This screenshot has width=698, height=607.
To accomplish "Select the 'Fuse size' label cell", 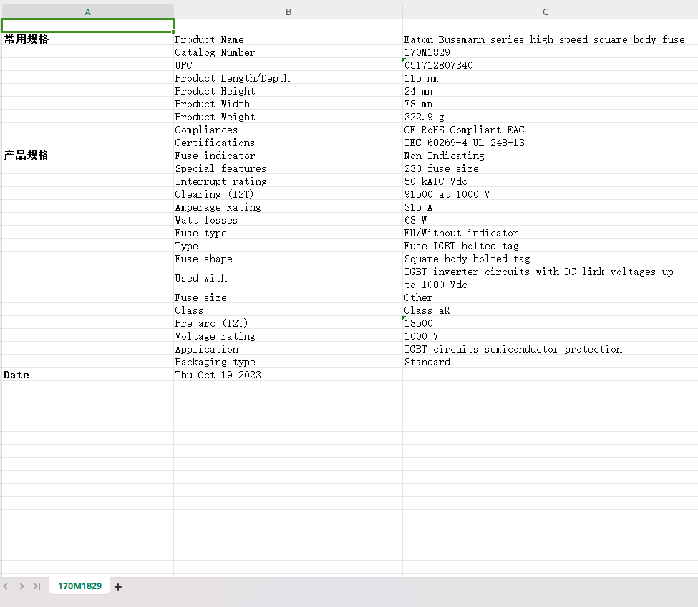I will tap(288, 297).
